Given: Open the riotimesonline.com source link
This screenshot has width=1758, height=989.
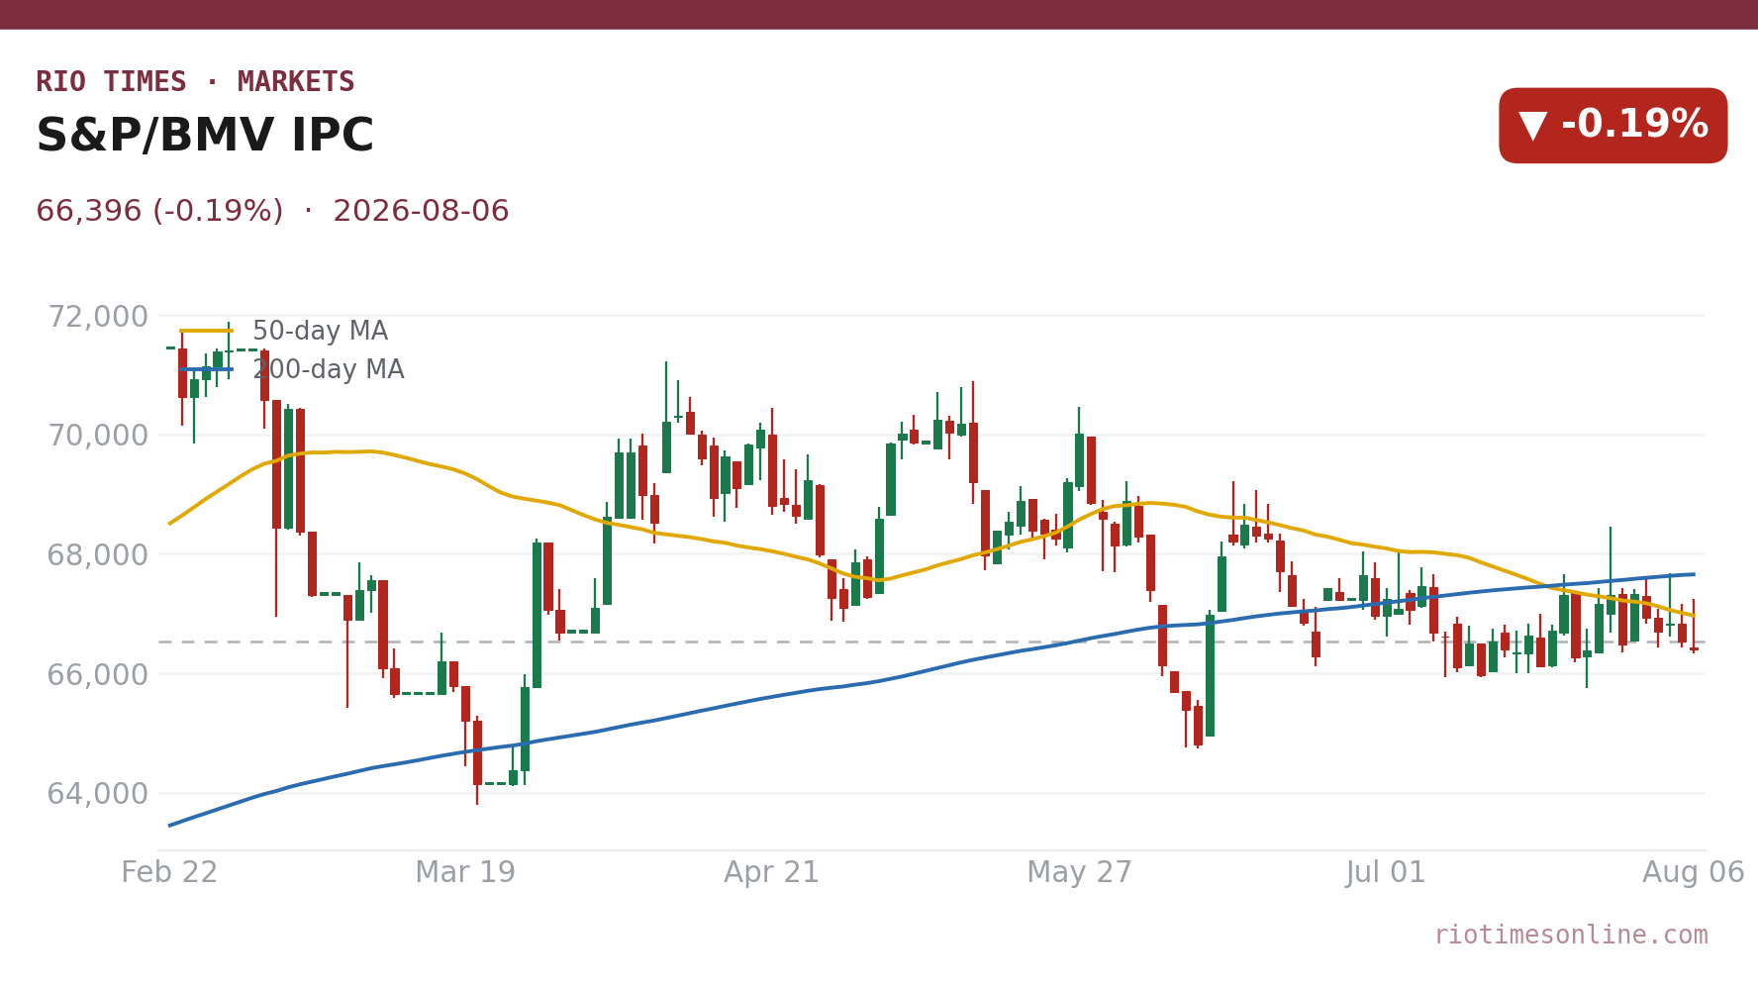Looking at the screenshot, I should tap(1571, 936).
